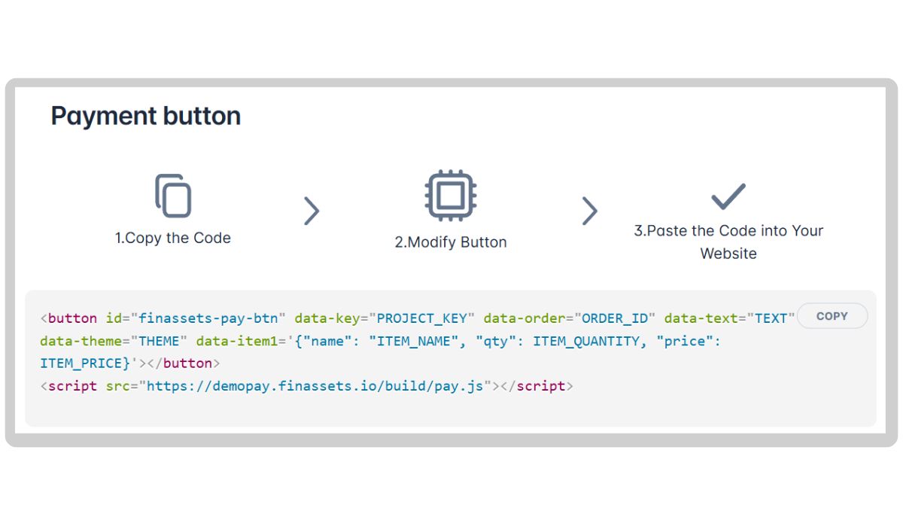The width and height of the screenshot is (903, 508).
Task: Select the Payment button heading
Action: tap(145, 115)
